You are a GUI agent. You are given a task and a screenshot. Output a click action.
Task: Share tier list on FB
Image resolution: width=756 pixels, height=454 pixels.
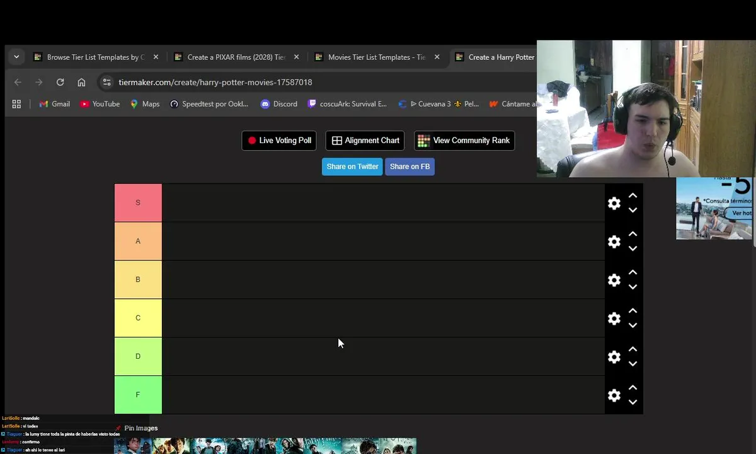[409, 166]
